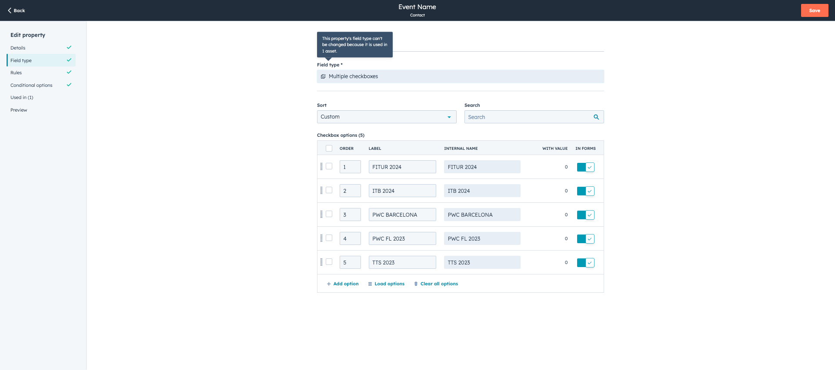The image size is (835, 370).
Task: Open Preview in the sidebar
Action: click(x=41, y=110)
